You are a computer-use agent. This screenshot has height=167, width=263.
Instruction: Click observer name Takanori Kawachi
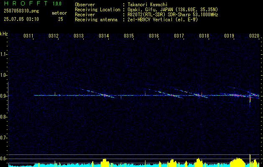[148, 5]
